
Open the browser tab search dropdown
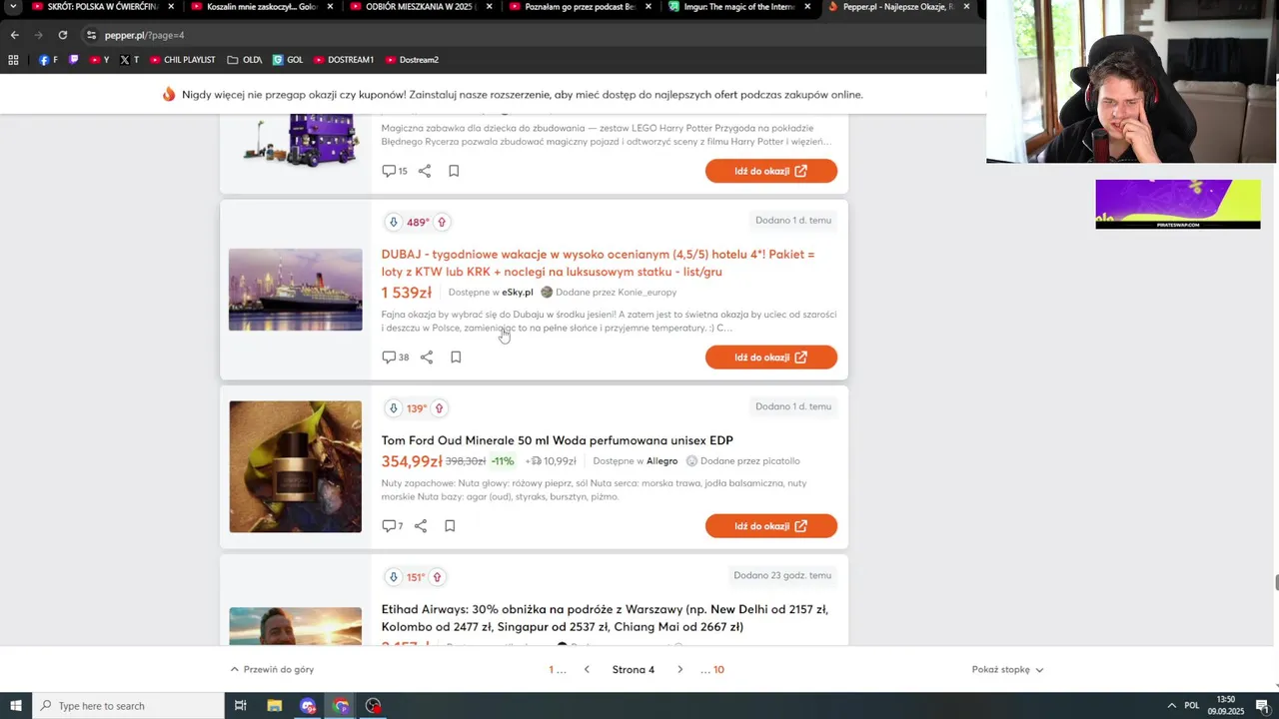tap(13, 7)
